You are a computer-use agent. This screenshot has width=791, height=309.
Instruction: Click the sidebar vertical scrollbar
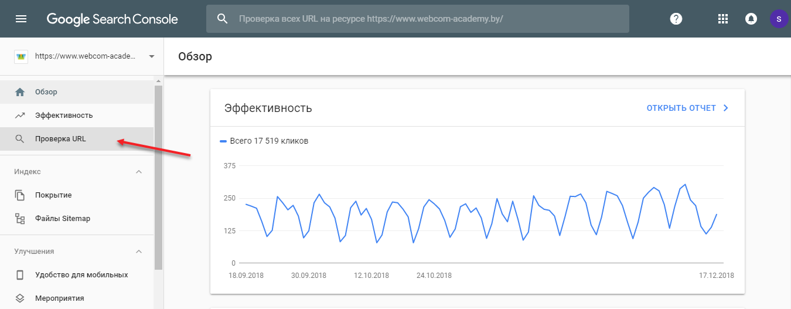(158, 176)
